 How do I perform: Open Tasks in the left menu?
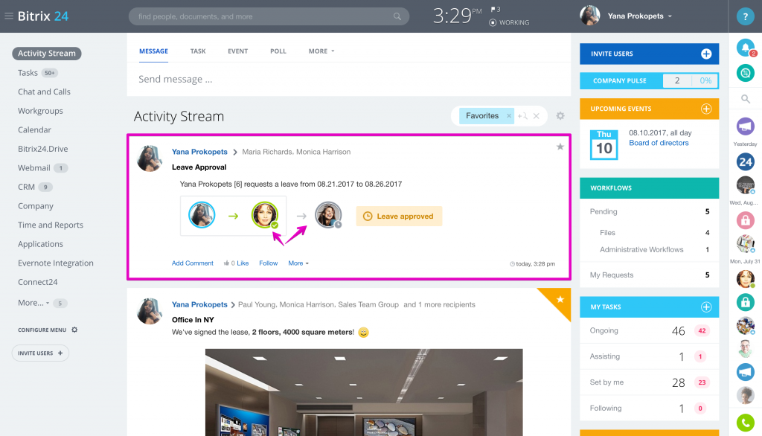(28, 73)
